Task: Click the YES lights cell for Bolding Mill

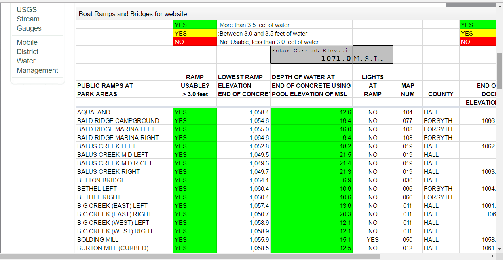Action: tap(372, 240)
